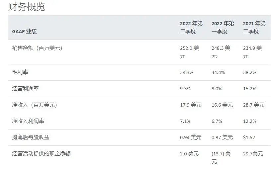Select the 毛利率 row label
277x173 pixels.
click(x=20, y=72)
